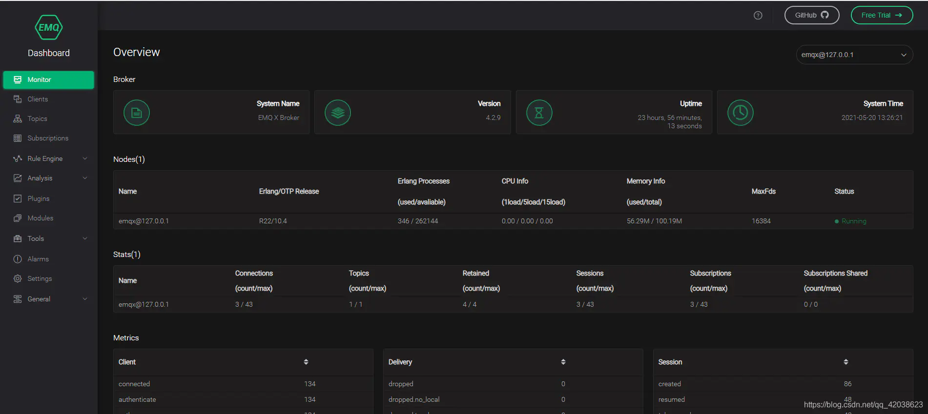Sort the Session metrics column
This screenshot has height=414, width=928.
[846, 362]
